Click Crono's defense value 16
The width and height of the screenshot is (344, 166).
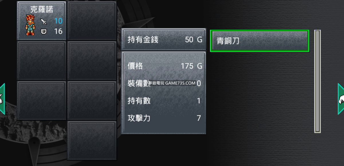point(58,31)
